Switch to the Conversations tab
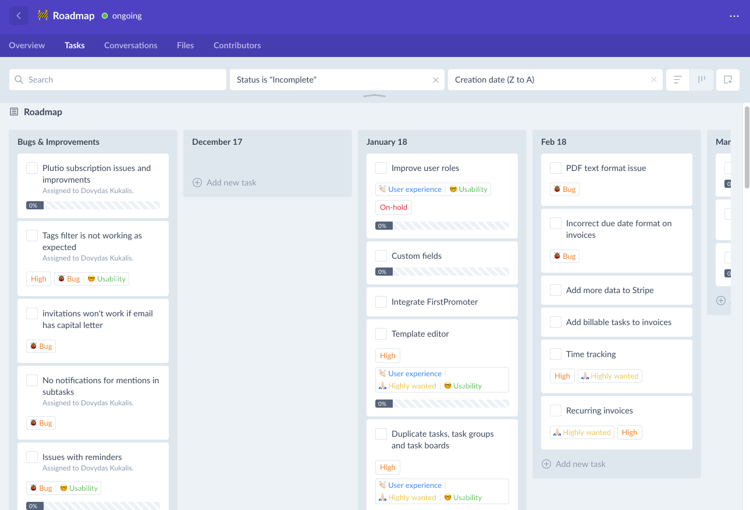 [130, 45]
